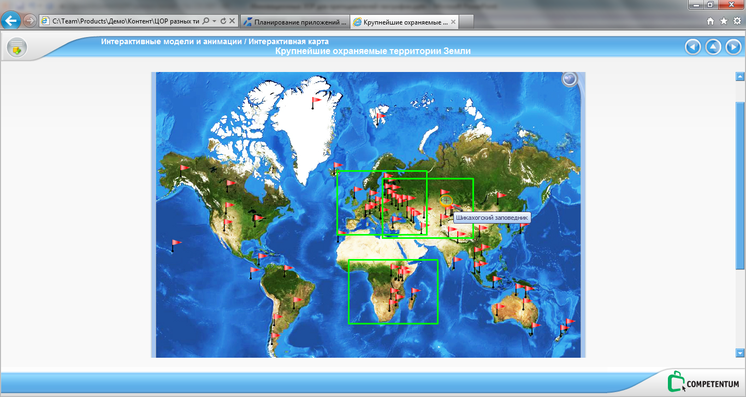Click the scrollbar up arrow beside the map
Viewport: 746px width, 397px height.
pyautogui.click(x=741, y=77)
